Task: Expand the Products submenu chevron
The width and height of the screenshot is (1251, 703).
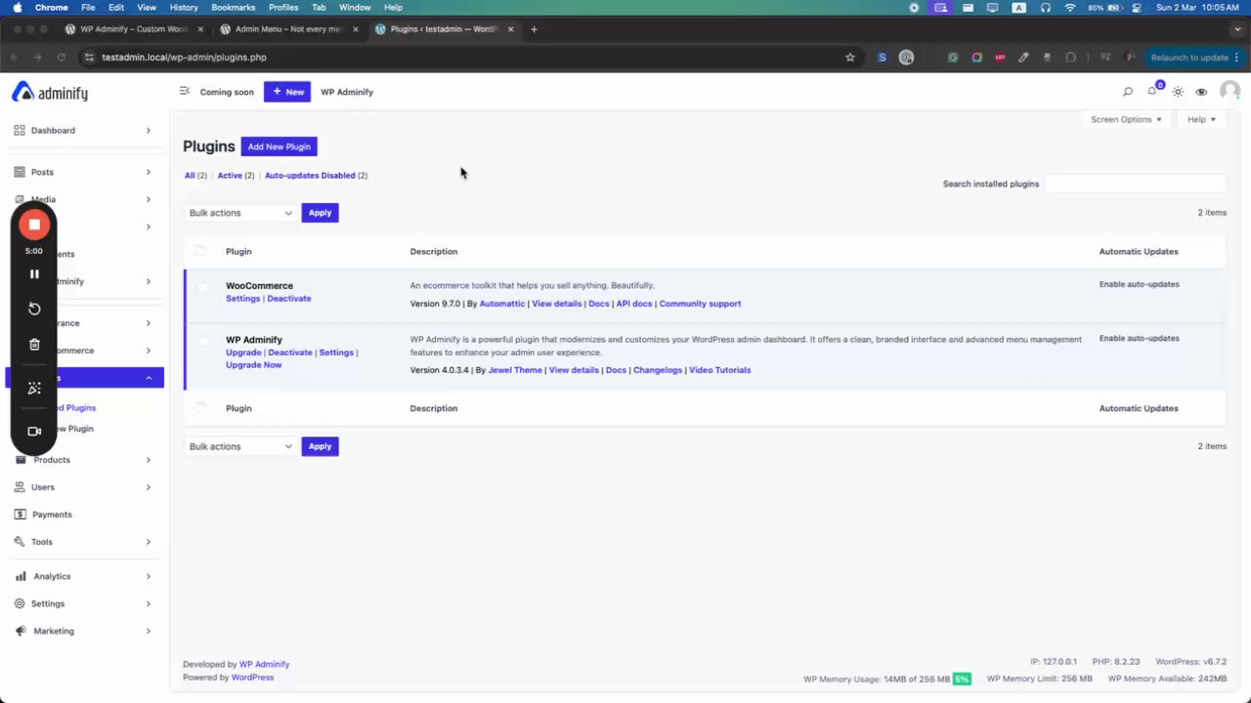Action: pos(149,459)
